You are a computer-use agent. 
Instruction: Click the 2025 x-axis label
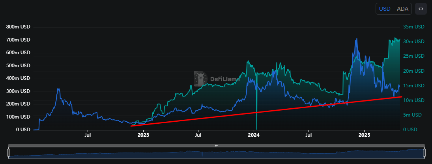[365, 135]
